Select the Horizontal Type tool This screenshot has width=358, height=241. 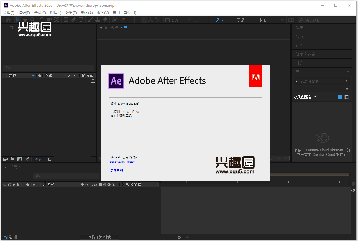(81, 20)
